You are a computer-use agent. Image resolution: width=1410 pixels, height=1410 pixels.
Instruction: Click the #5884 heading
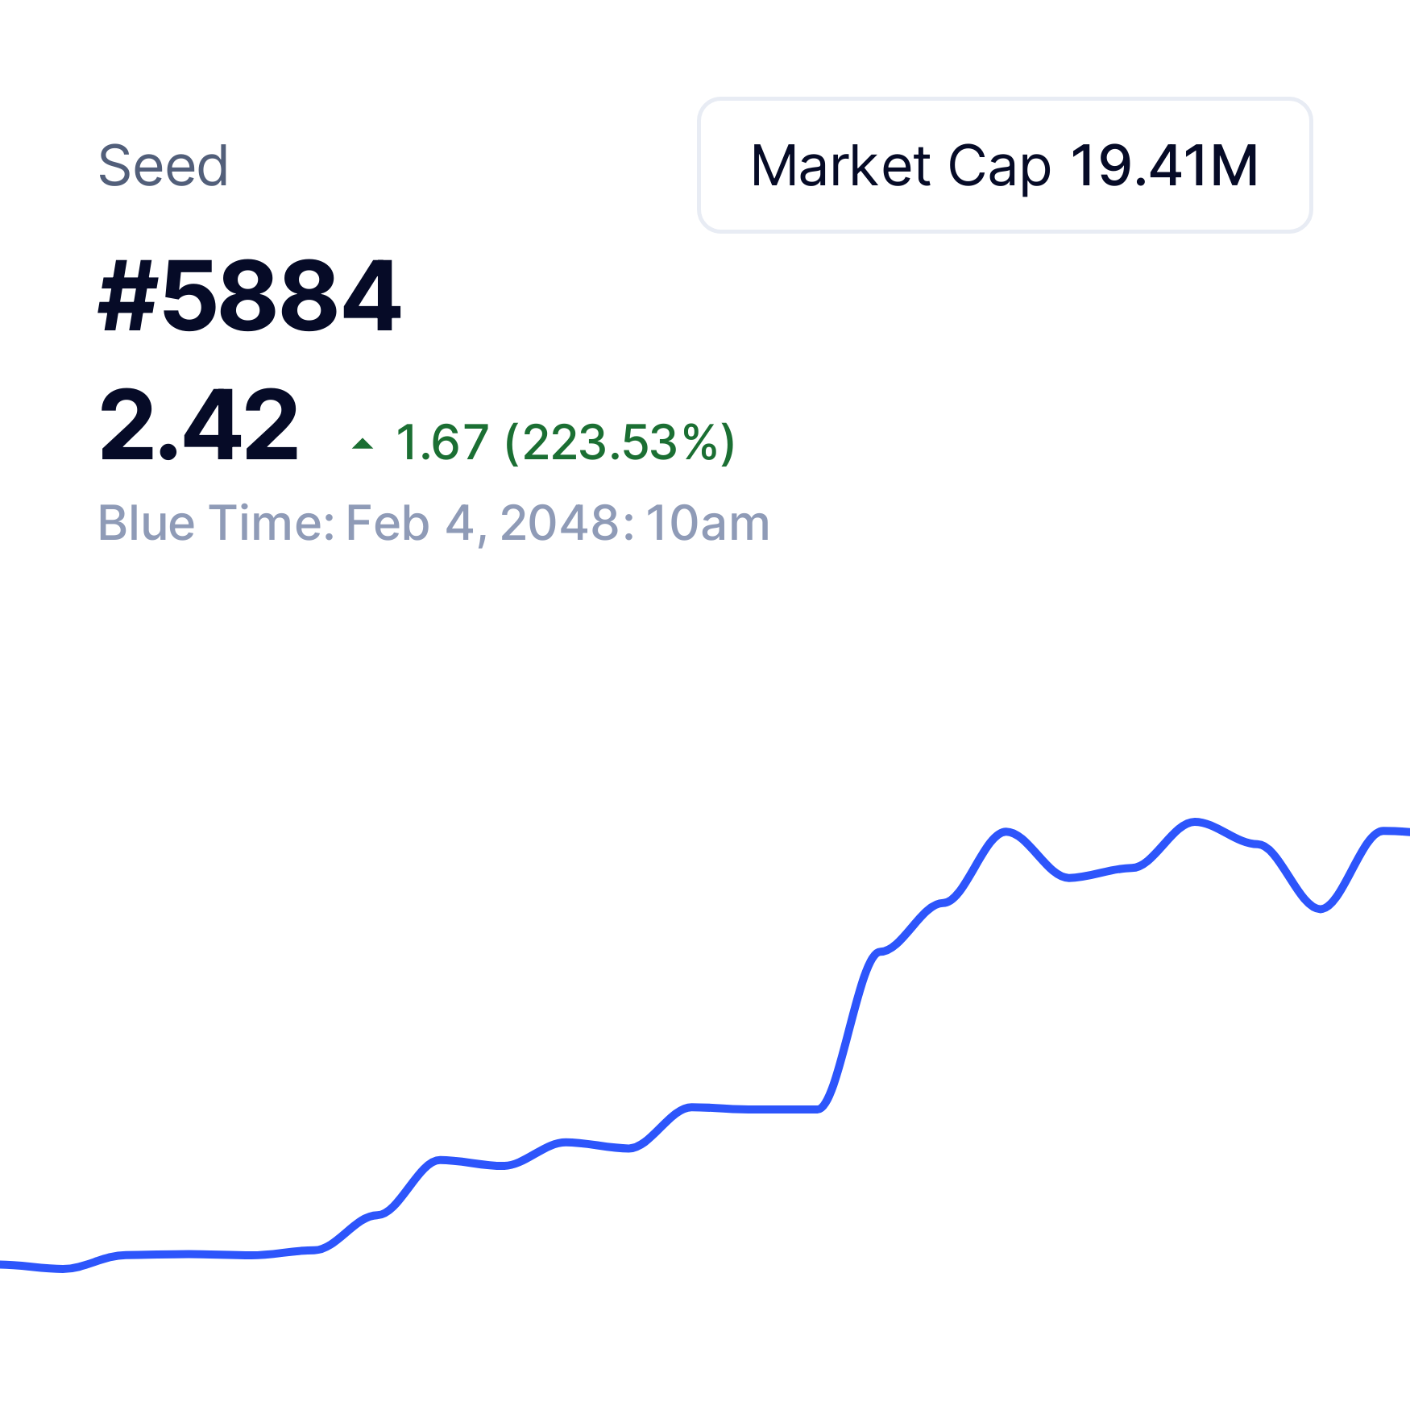click(249, 296)
